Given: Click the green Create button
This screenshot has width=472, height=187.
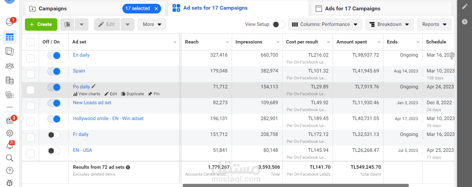Looking at the screenshot, I should pyautogui.click(x=41, y=24).
